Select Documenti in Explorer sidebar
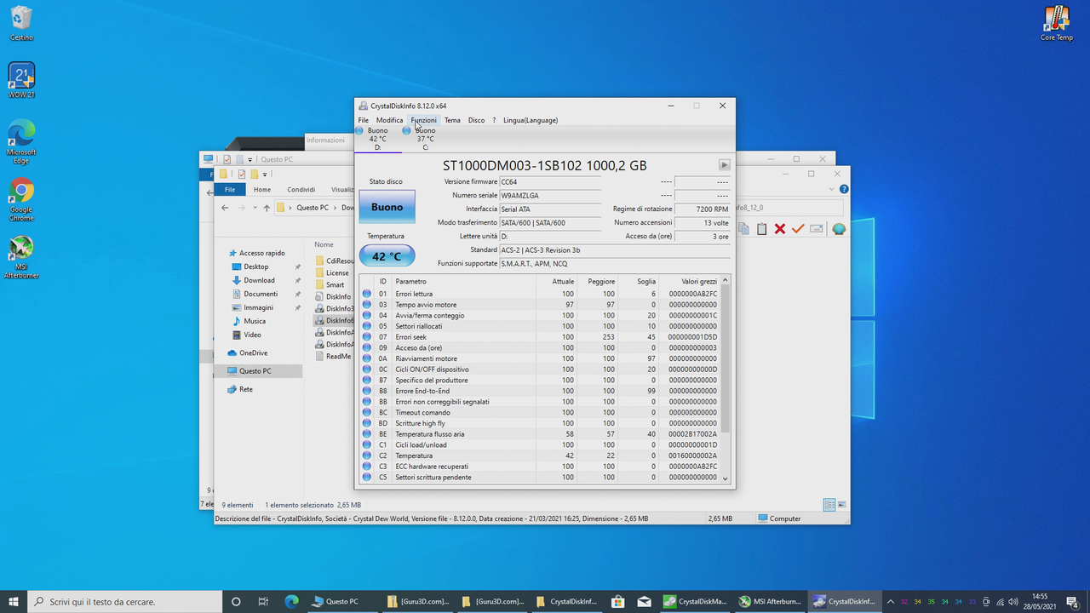 click(261, 294)
